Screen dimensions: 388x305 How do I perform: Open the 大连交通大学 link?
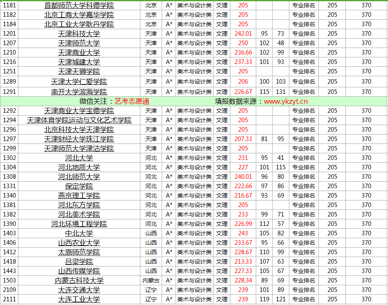click(79, 290)
